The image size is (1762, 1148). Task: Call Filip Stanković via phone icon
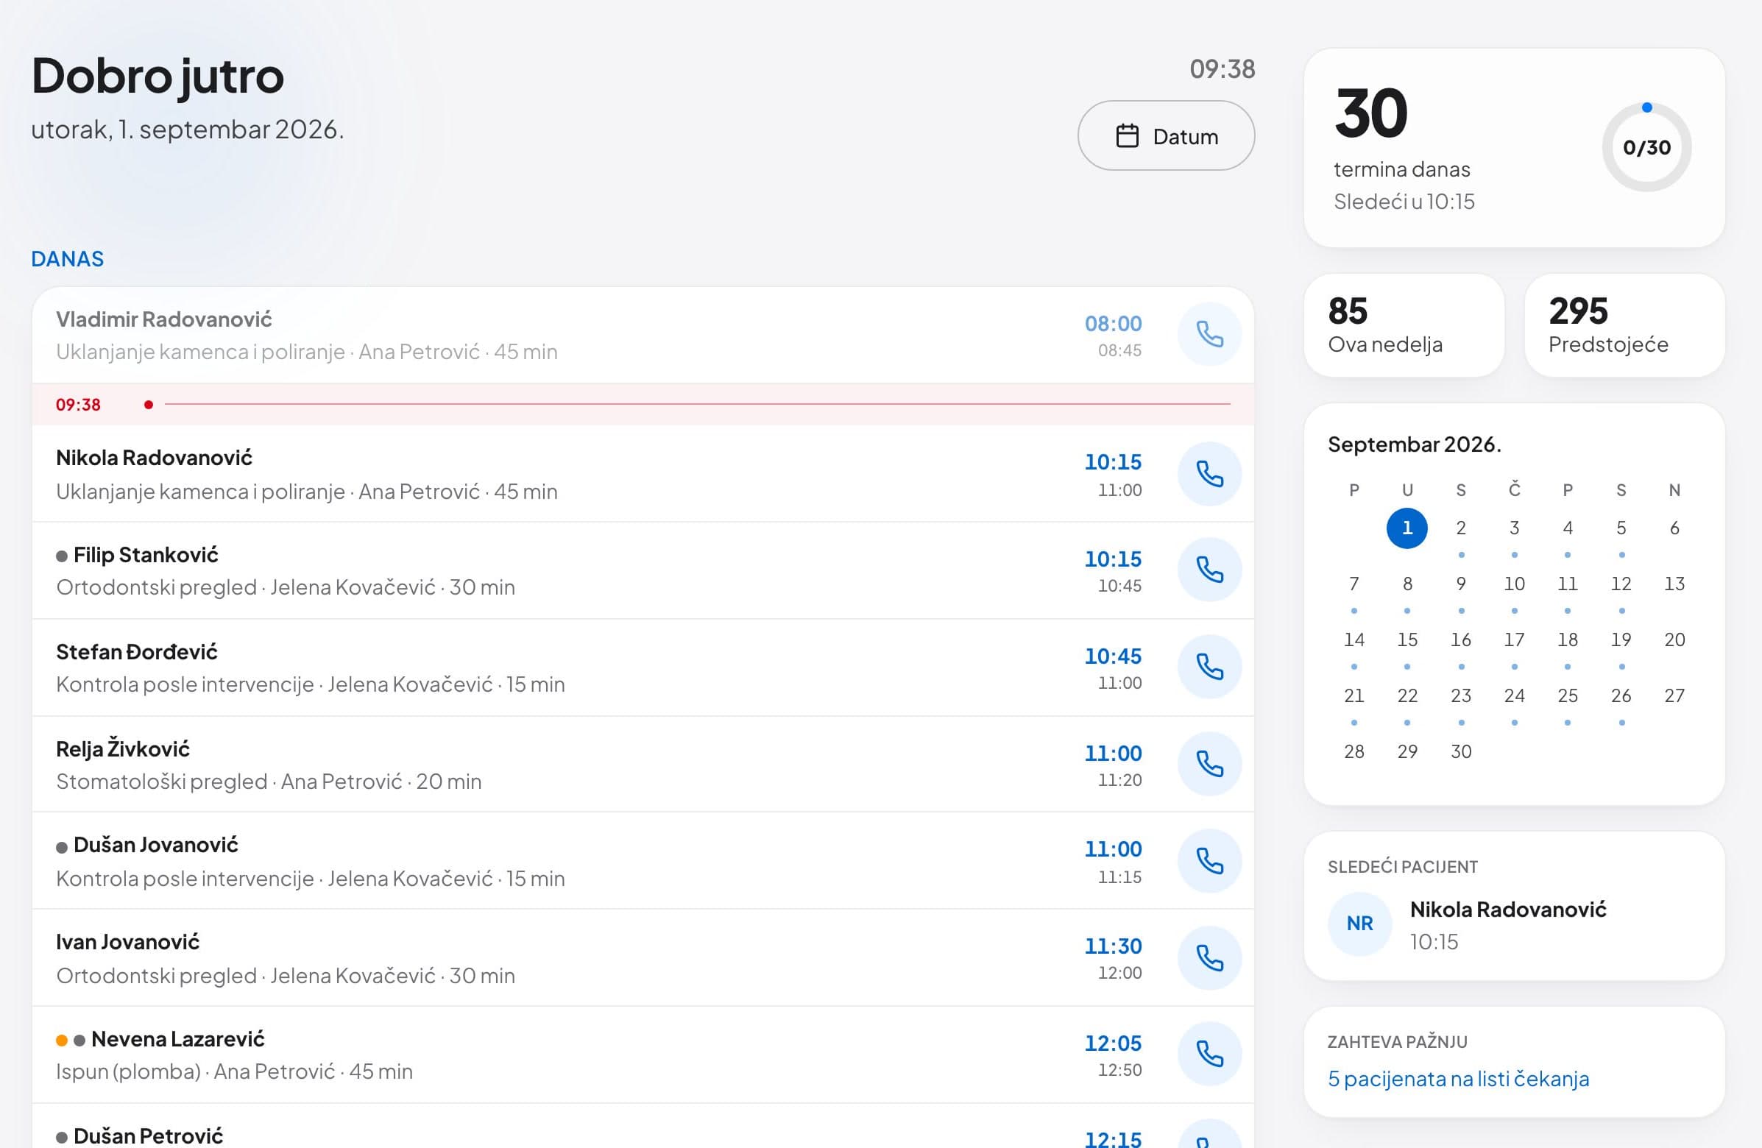[x=1209, y=570]
